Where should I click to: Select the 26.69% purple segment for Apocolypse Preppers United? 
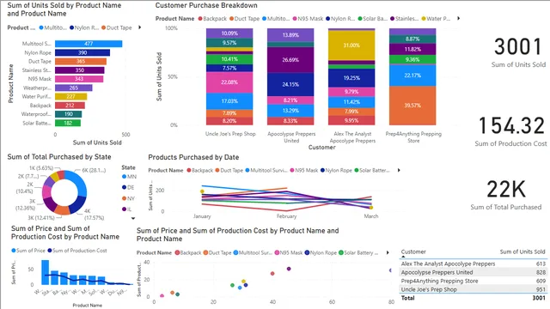coord(290,60)
